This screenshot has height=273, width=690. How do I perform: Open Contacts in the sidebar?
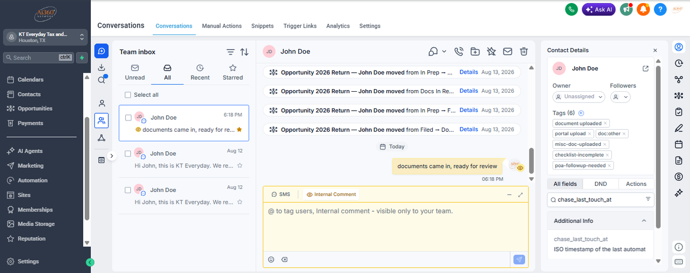click(29, 94)
